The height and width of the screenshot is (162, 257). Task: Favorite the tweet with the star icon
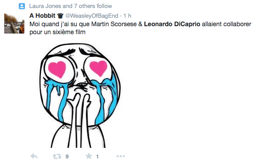(89, 156)
